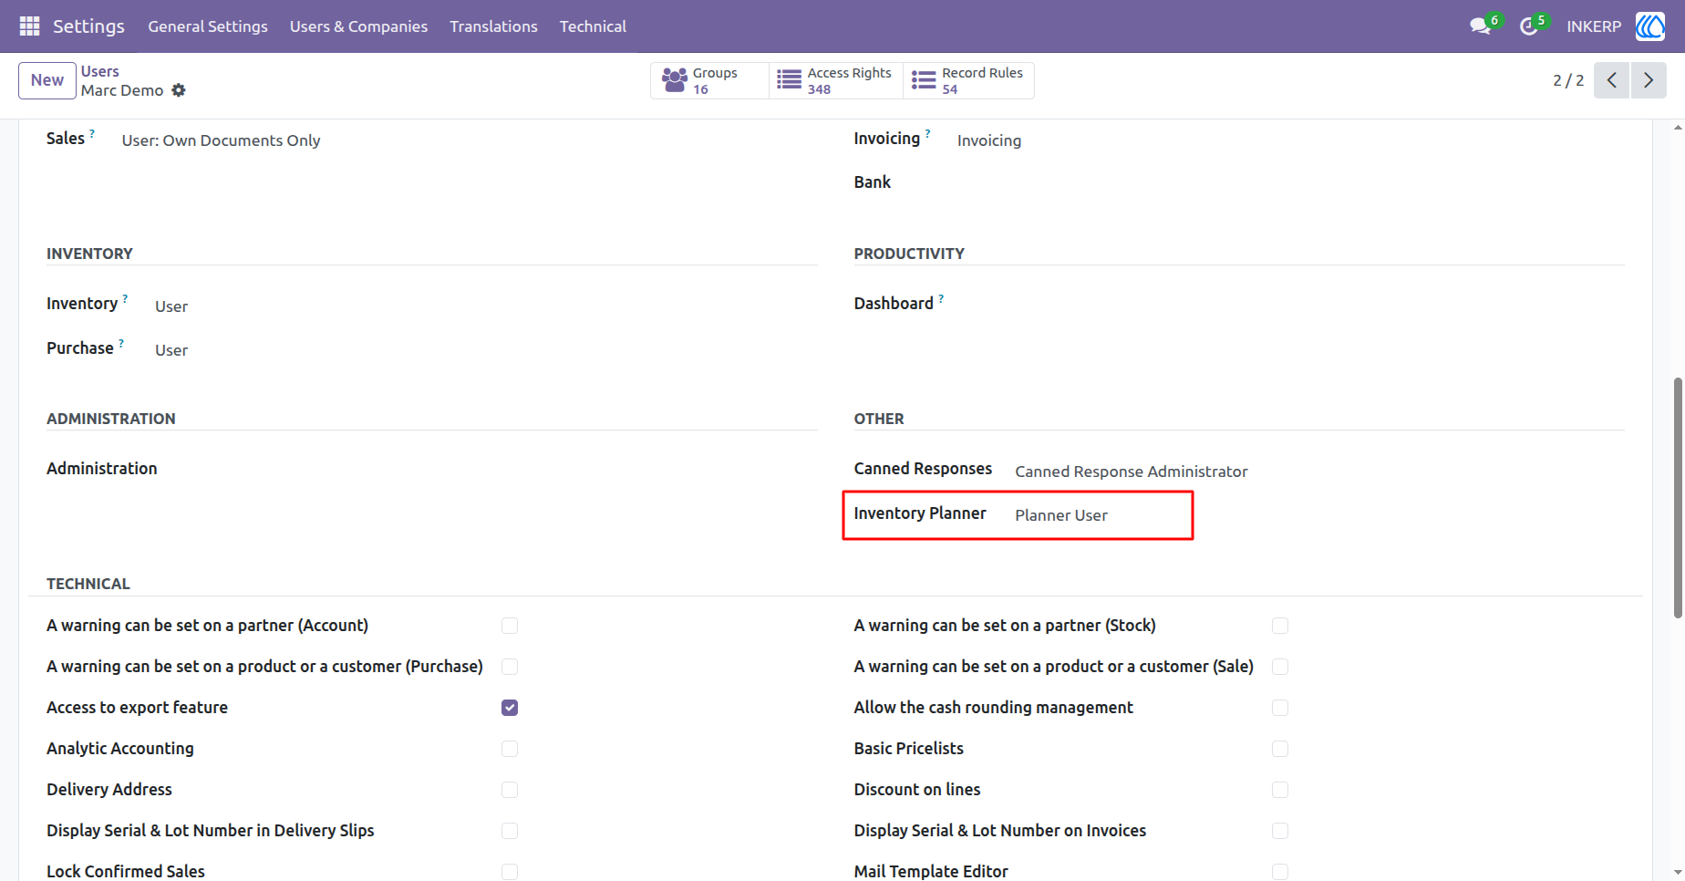The width and height of the screenshot is (1685, 881).
Task: Open the gear actions menu beside Marc Demo
Action: [x=179, y=90]
